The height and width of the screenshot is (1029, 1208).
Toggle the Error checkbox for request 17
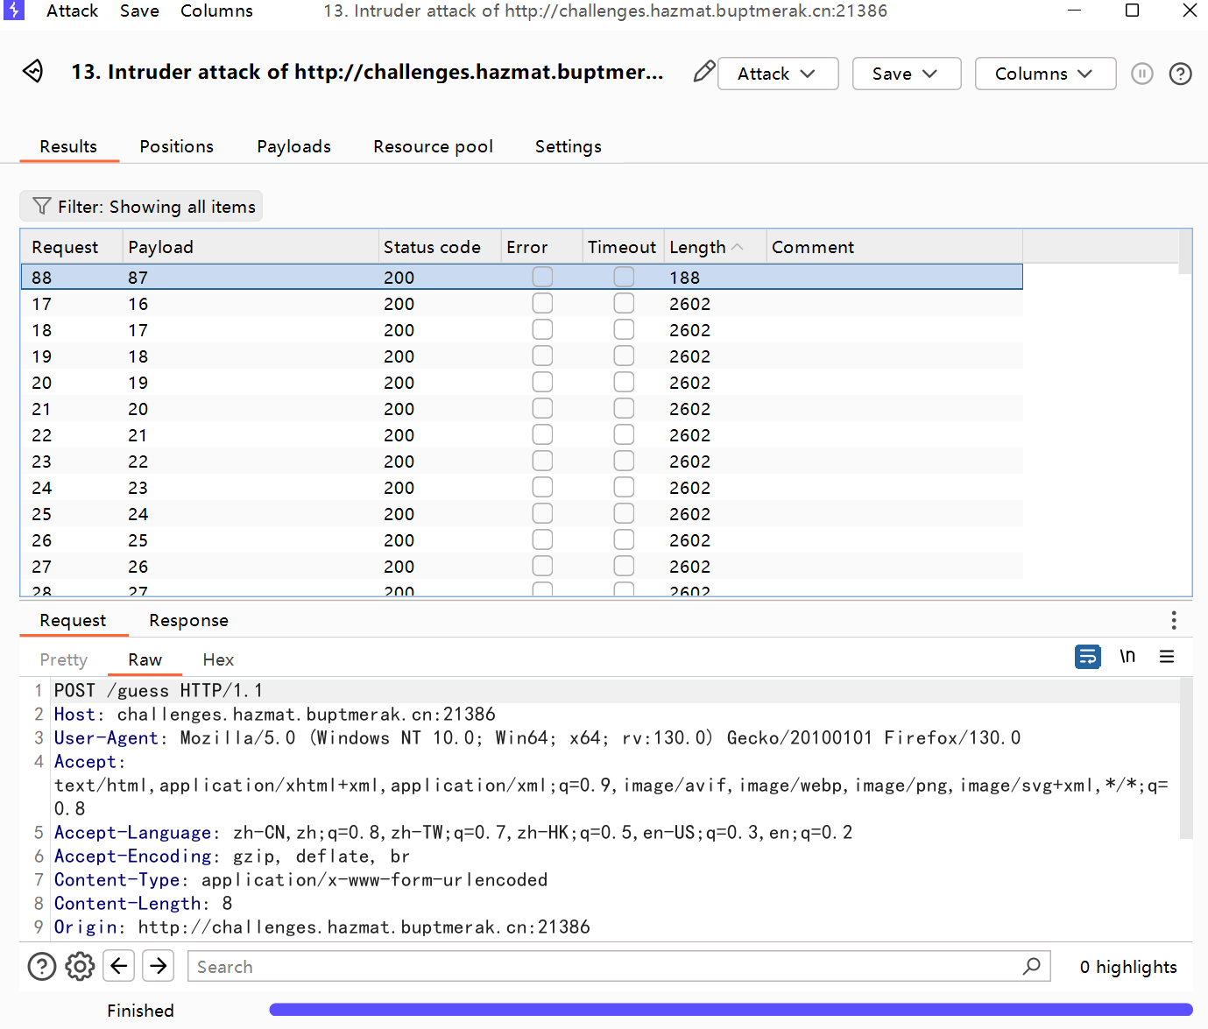(x=543, y=303)
